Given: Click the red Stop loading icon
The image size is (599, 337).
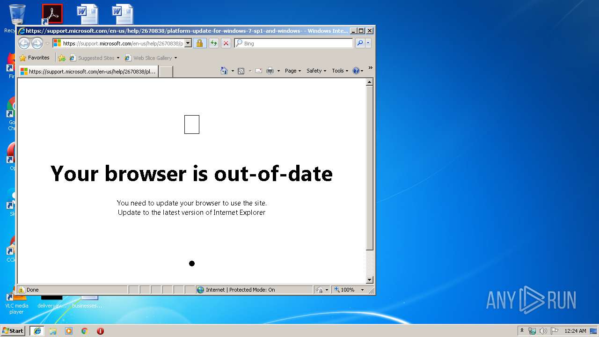Looking at the screenshot, I should [x=226, y=43].
